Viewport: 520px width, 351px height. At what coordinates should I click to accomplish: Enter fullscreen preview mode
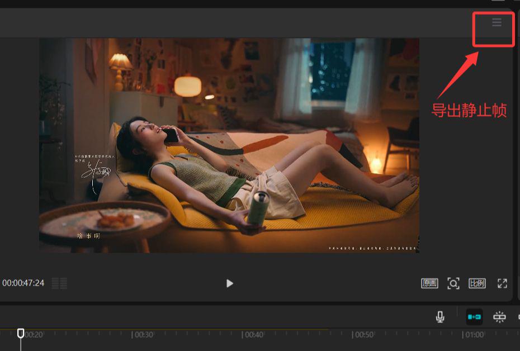click(502, 283)
